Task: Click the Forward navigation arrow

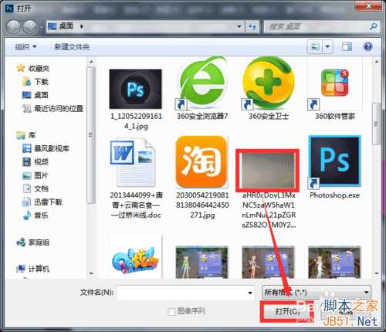Action: (30, 27)
